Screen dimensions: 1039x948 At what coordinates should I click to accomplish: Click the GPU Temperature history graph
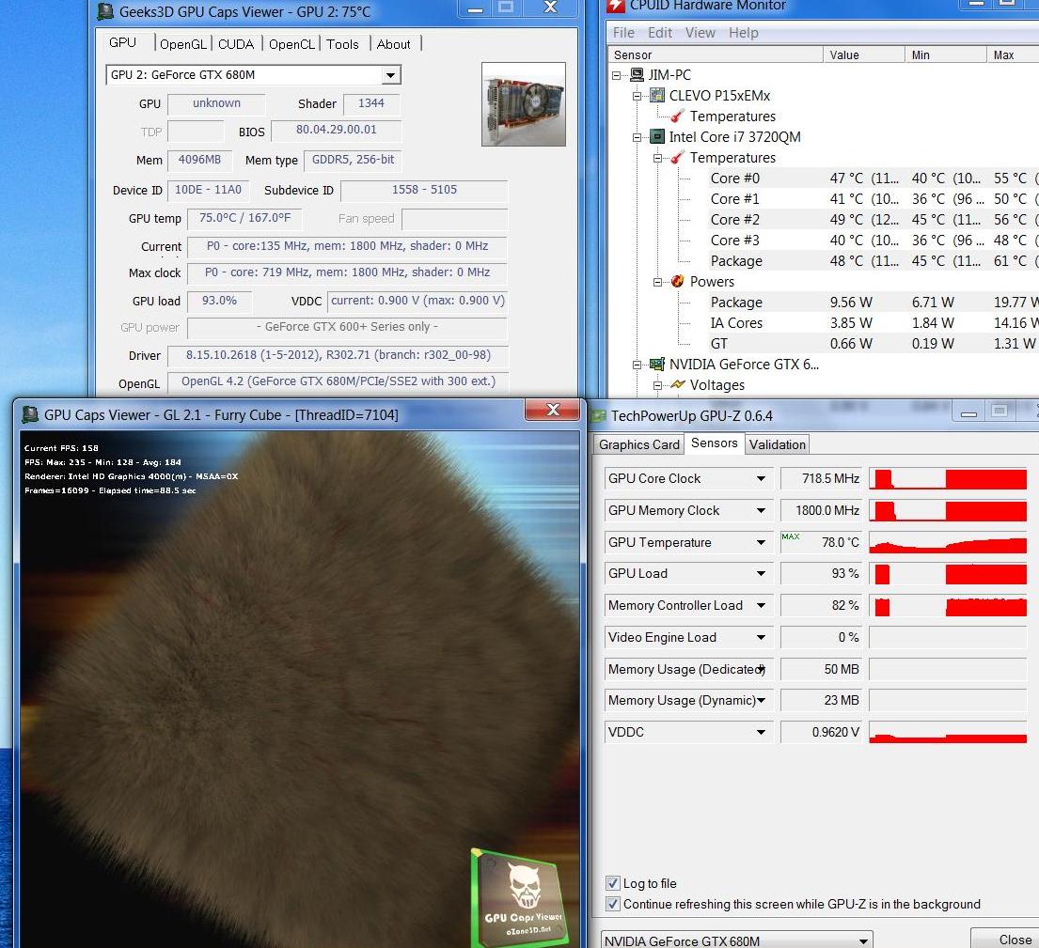[948, 542]
